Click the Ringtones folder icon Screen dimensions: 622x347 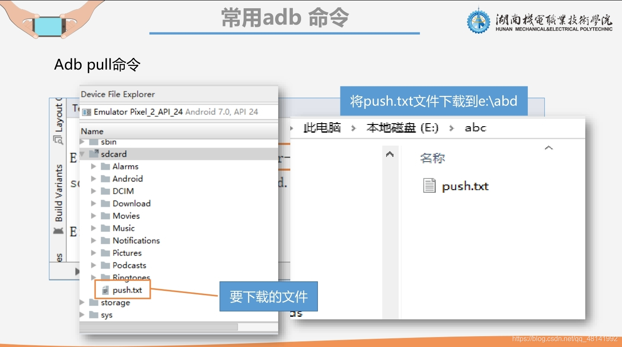pyautogui.click(x=105, y=277)
